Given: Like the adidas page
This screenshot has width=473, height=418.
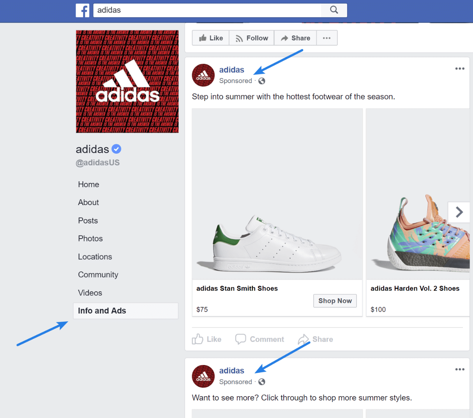Looking at the screenshot, I should 211,38.
